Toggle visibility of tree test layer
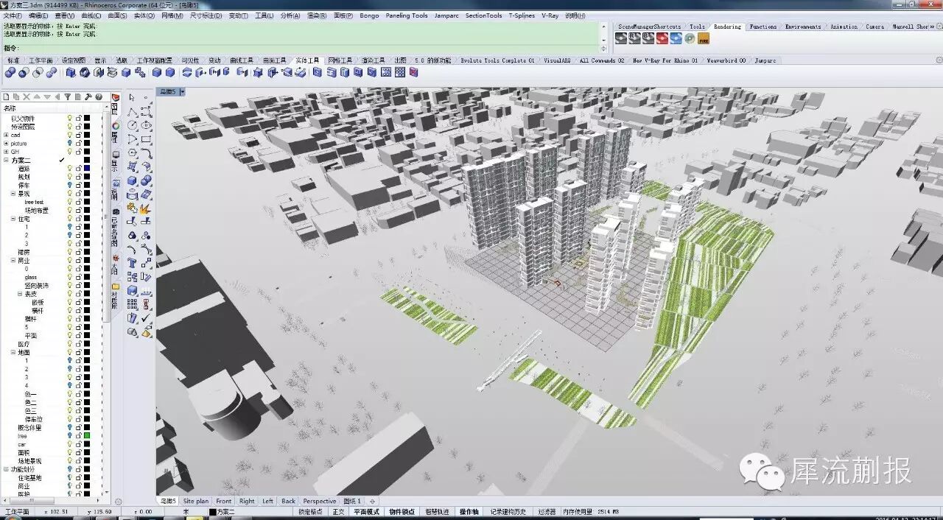 [69, 202]
